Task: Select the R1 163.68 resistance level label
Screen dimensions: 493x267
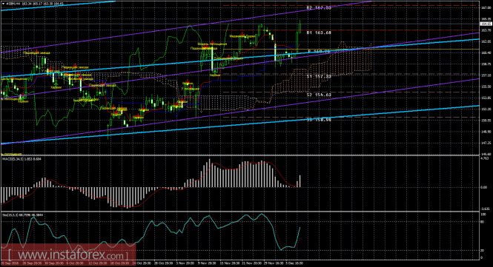Action: [x=319, y=33]
